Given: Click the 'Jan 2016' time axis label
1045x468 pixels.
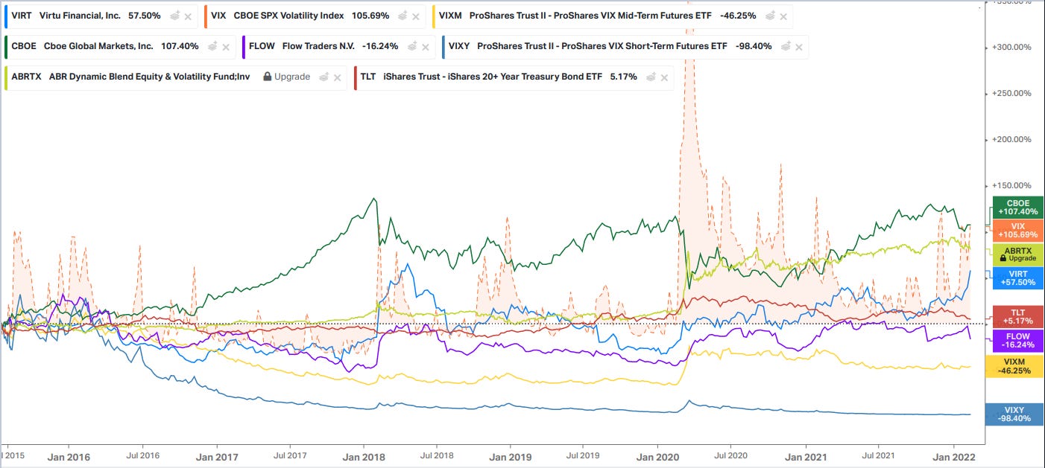Looking at the screenshot, I should (69, 456).
